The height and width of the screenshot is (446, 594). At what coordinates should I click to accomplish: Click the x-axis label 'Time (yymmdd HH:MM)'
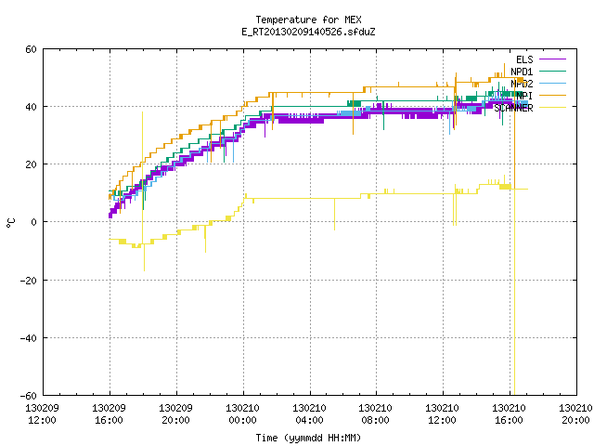[308, 438]
